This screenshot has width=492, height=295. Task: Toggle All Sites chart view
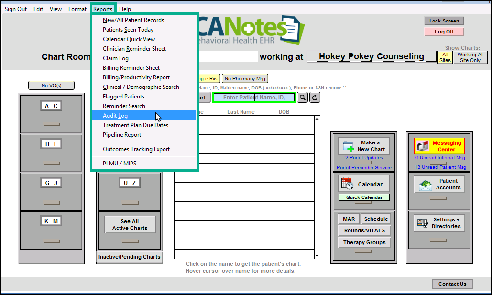point(445,57)
